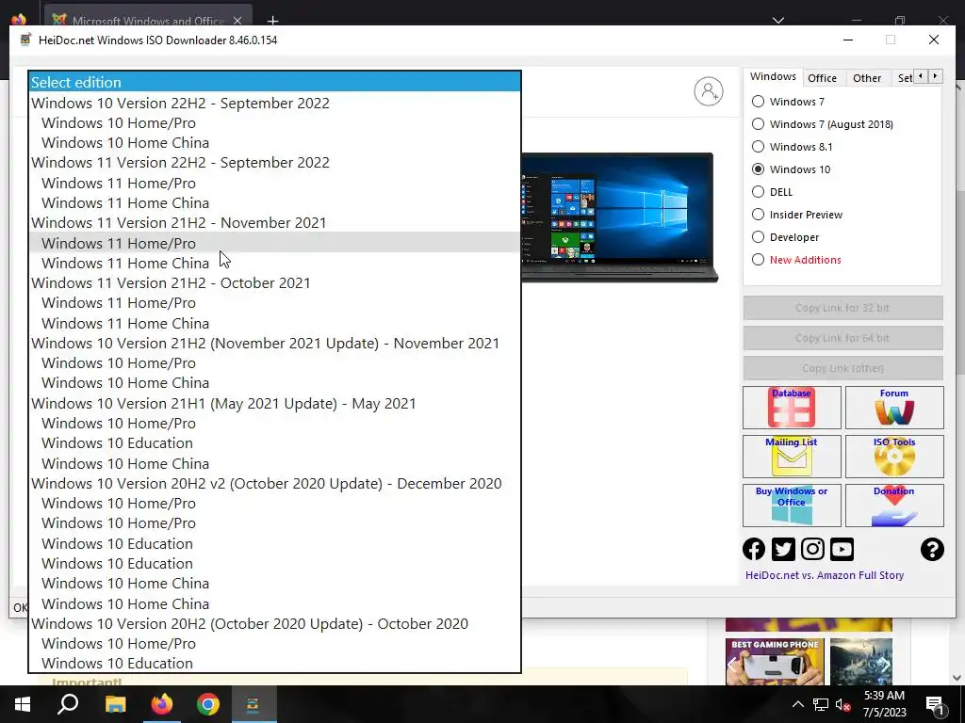Open File Explorer from taskbar
Image resolution: width=965 pixels, height=723 pixels.
(x=115, y=704)
